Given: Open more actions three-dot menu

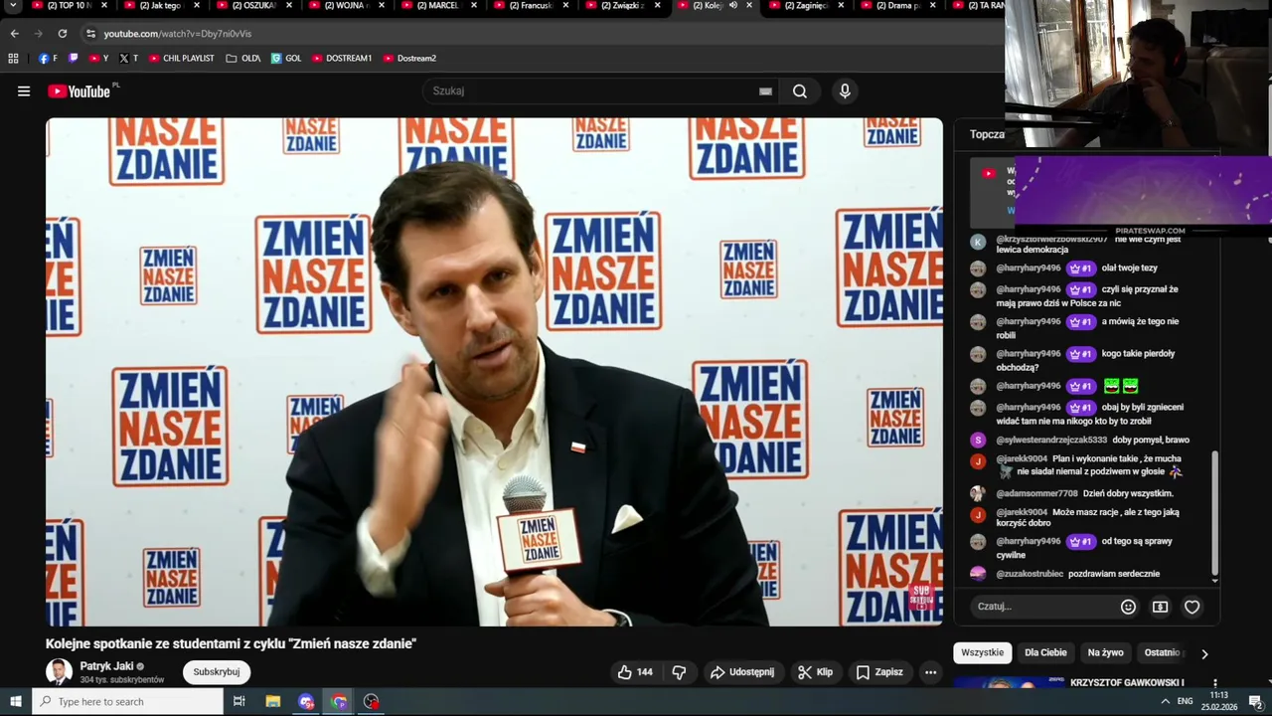Looking at the screenshot, I should 930,672.
